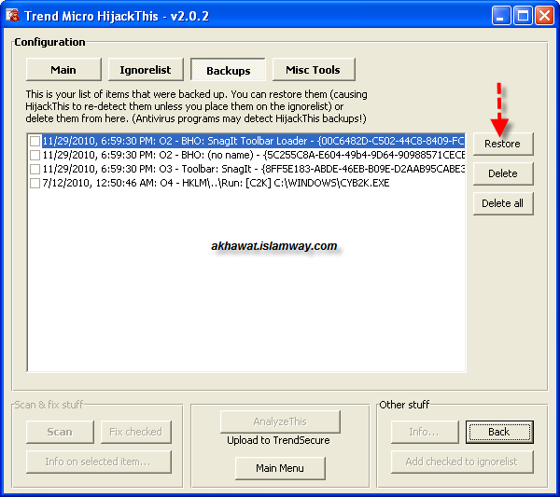Click the Restore button
Image resolution: width=560 pixels, height=497 pixels.
(503, 144)
